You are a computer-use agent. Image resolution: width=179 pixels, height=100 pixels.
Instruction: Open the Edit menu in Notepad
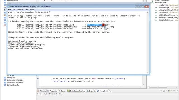coord(14,9)
